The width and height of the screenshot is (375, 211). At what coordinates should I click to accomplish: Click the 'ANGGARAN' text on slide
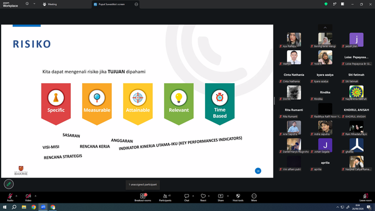click(x=122, y=141)
